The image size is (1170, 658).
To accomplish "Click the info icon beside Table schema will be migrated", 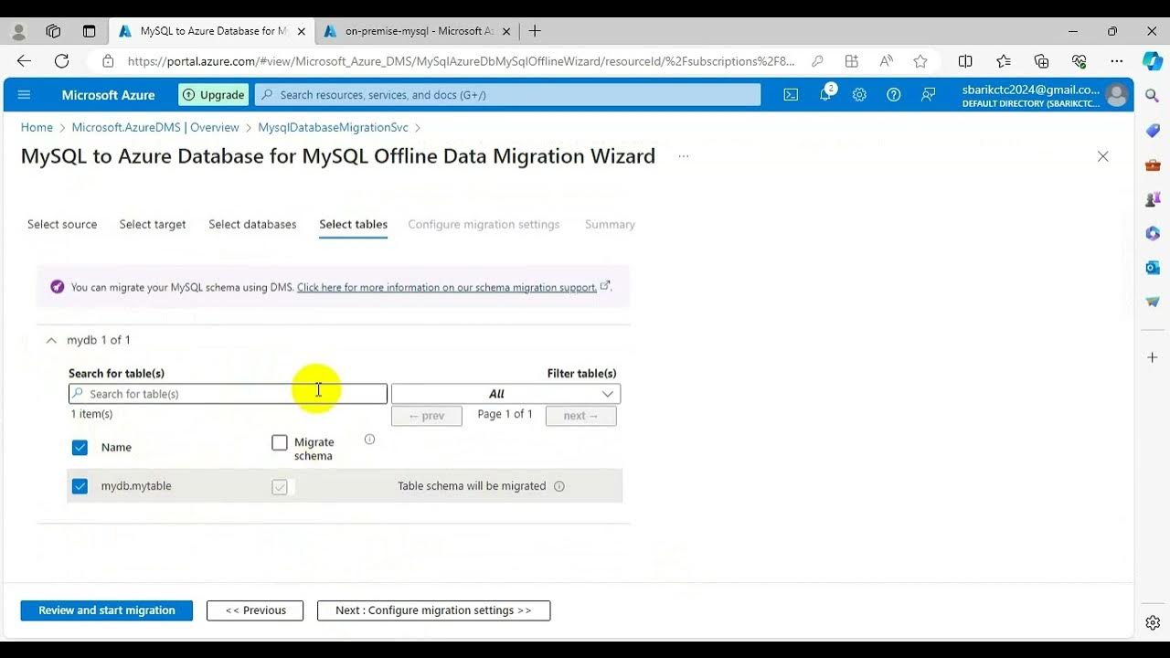I will coord(559,486).
